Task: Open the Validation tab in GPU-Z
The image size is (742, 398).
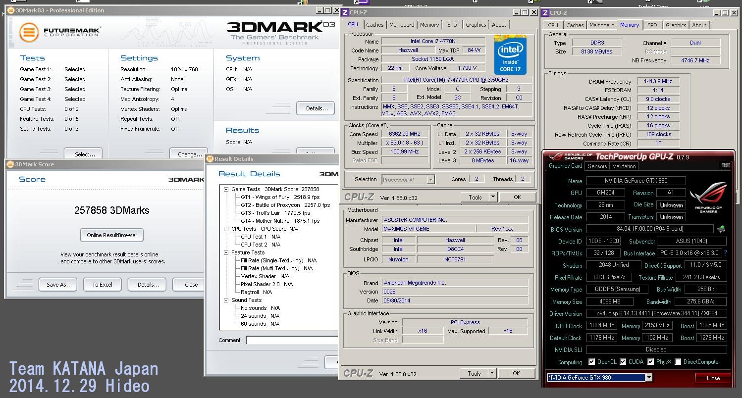Action: click(x=624, y=166)
